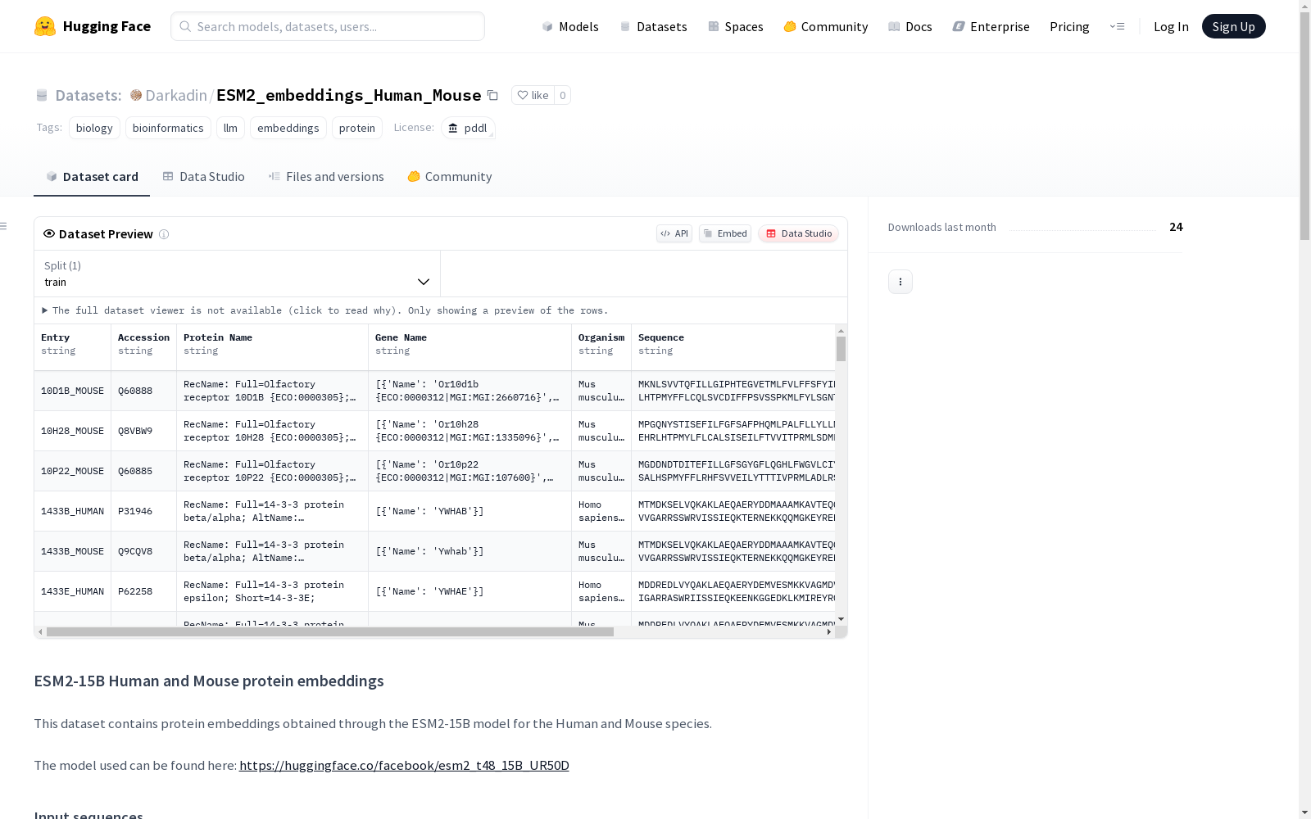Select the 'YWHAB' gene name cell
This screenshot has width=1311, height=819.
point(470,512)
